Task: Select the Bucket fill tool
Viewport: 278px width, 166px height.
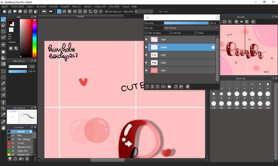Action: [3, 58]
